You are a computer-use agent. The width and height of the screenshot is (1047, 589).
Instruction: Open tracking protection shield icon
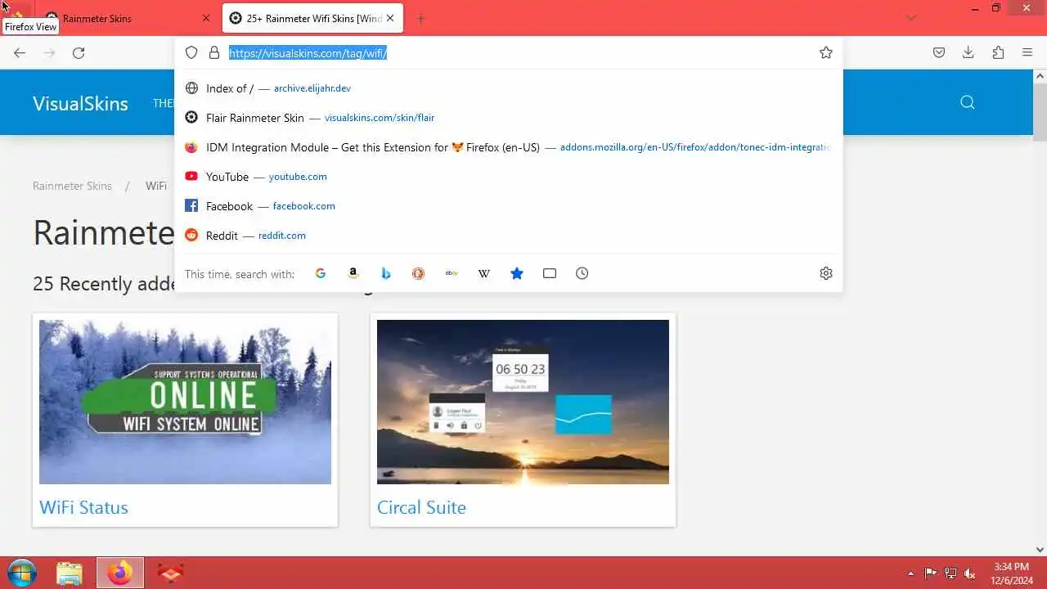tap(191, 52)
